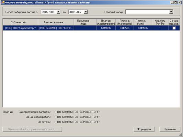Screen dimensions: 183x137
Task: Click the Відмінити button
Action: (x=170, y=129)
